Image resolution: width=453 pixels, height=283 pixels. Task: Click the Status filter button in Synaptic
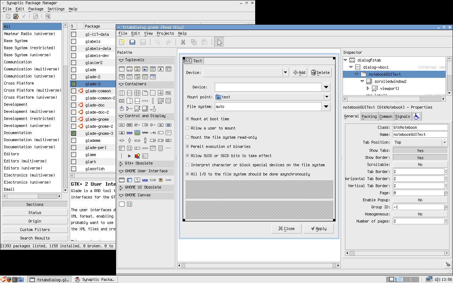pyautogui.click(x=35, y=213)
